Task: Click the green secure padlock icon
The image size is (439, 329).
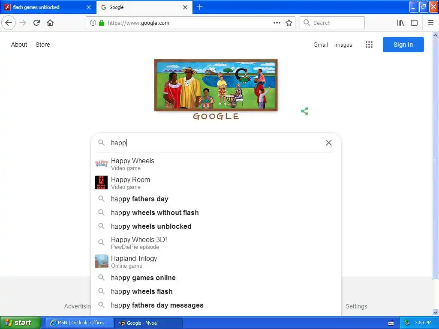Action: tap(102, 23)
